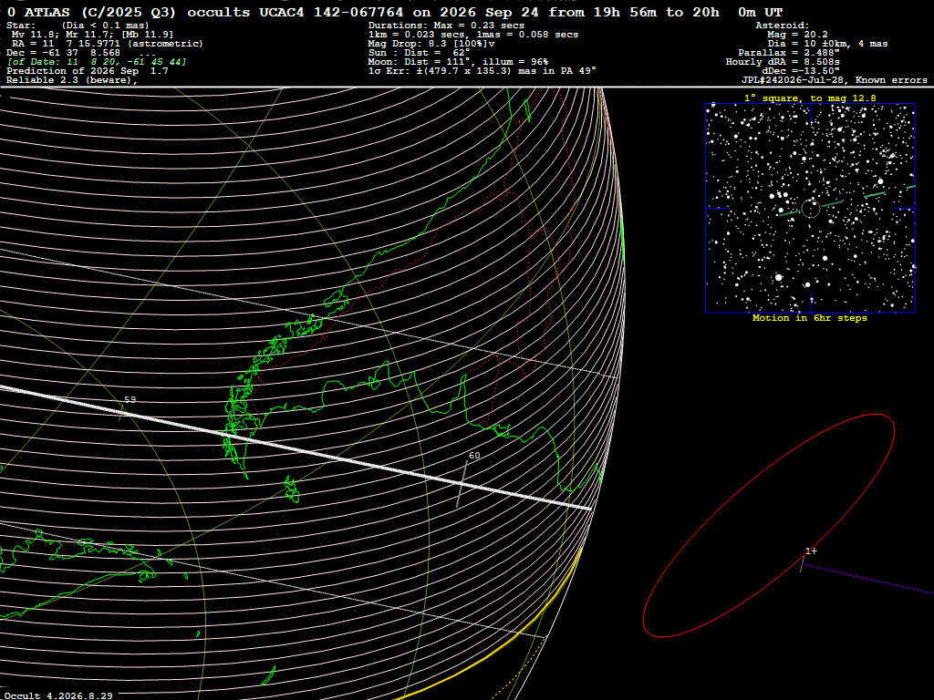Viewport: 934px width, 700px height.
Task: Click the purple dotted line near the ellipse
Action: pyautogui.click(x=867, y=579)
